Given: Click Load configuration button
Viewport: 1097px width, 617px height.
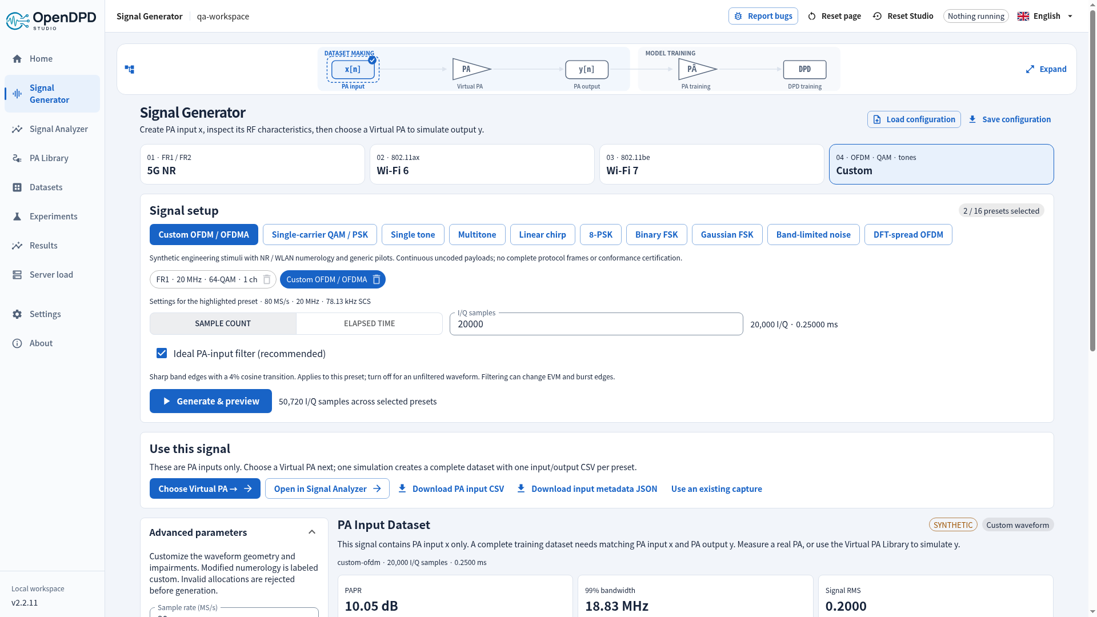Looking at the screenshot, I should tap(914, 119).
